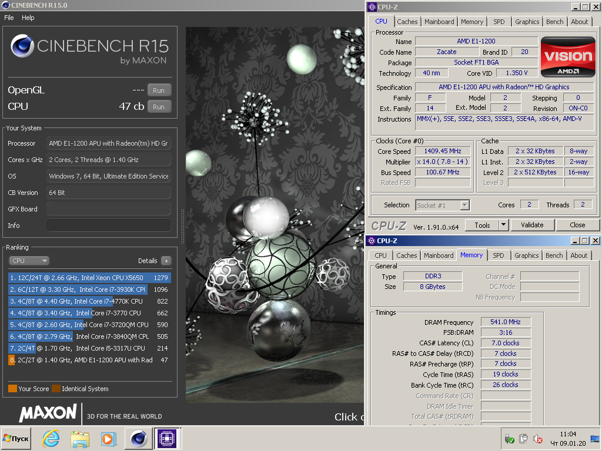Run the OpenGL benchmark

159,90
